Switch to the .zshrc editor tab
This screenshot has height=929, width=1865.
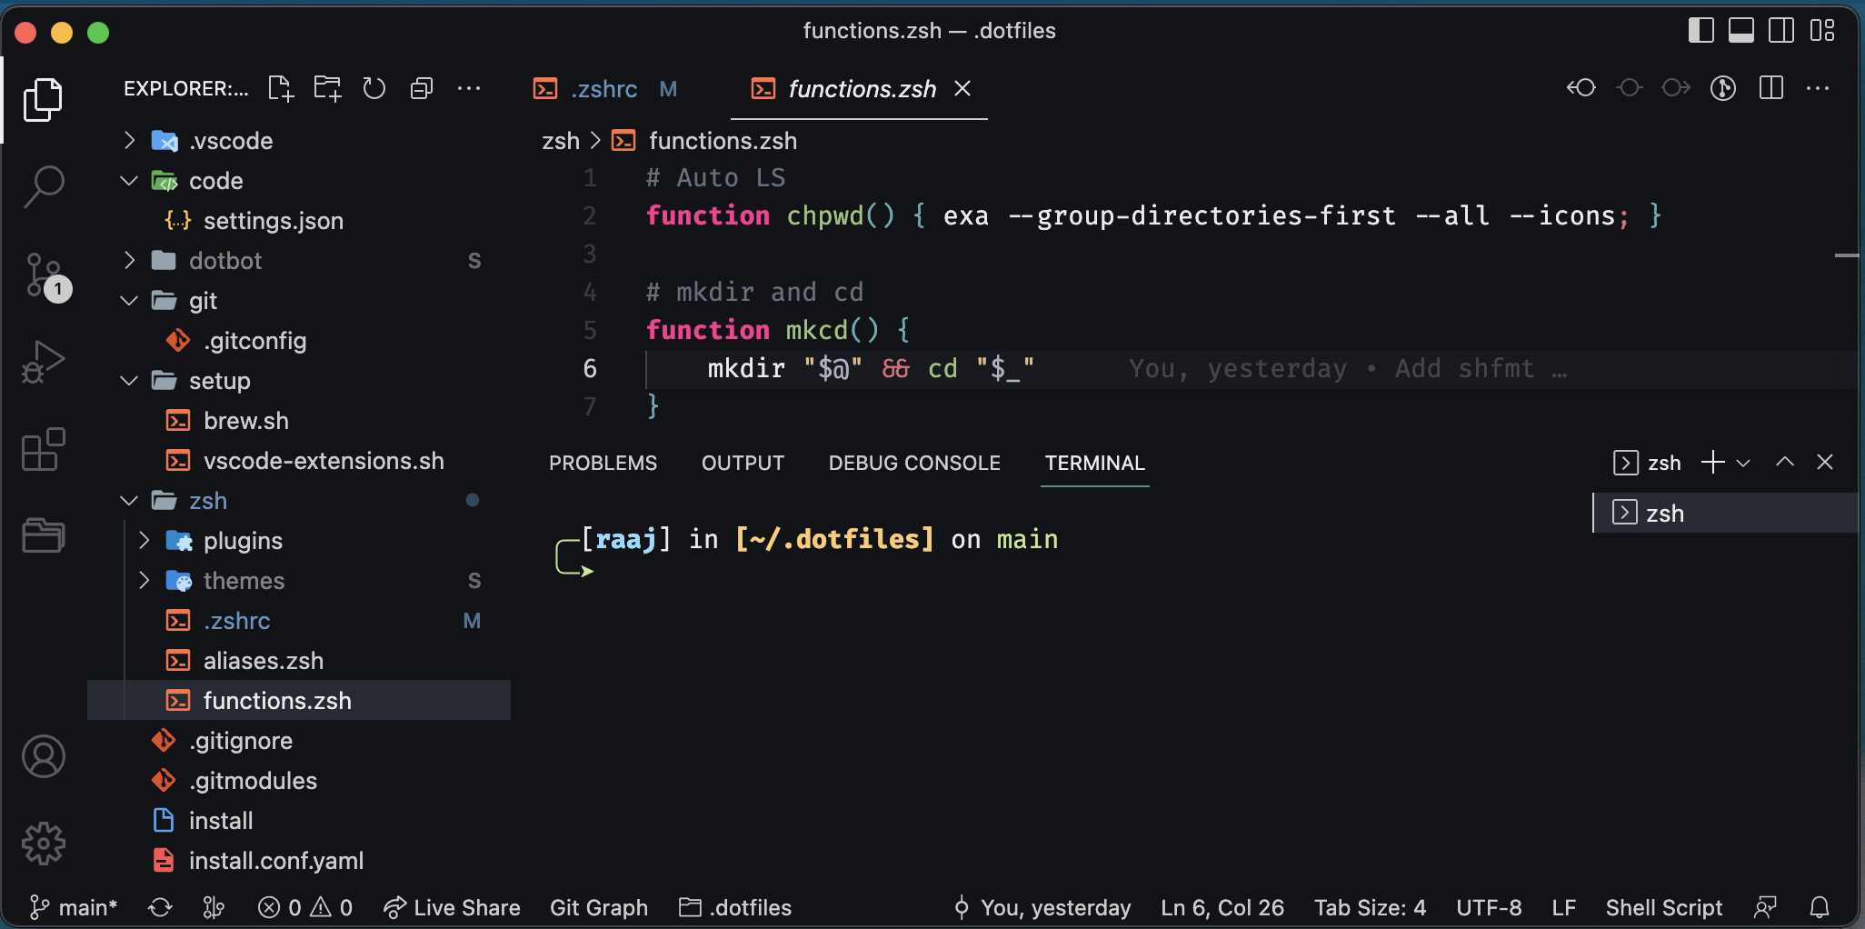[x=604, y=88]
